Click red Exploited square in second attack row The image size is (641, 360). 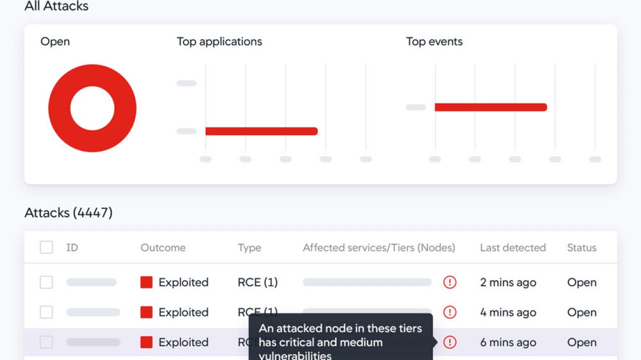146,312
